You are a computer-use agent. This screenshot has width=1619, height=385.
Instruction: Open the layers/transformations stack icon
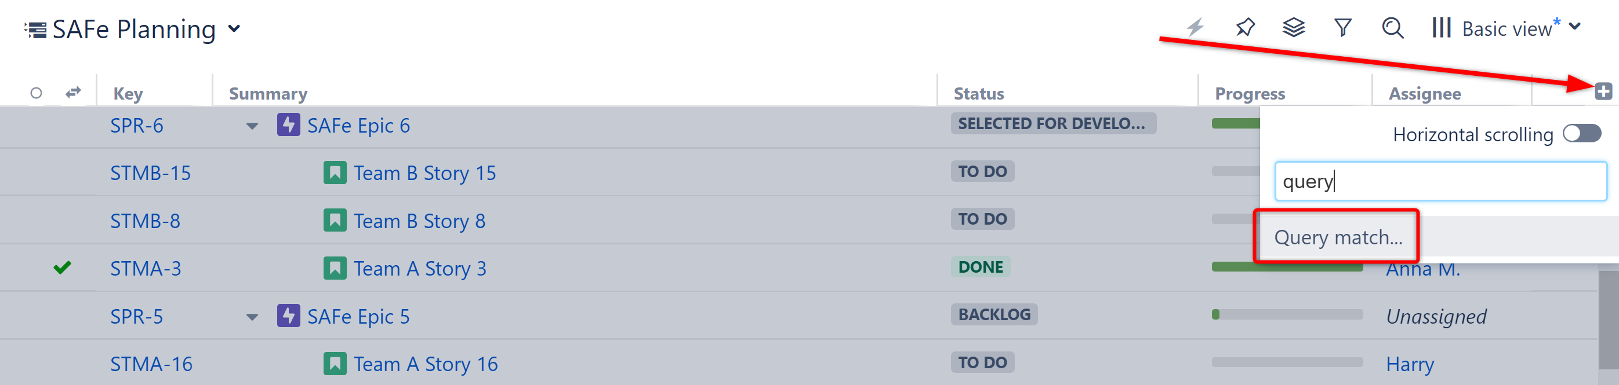[x=1294, y=28]
